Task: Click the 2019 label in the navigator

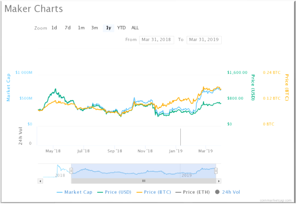Action: (187, 175)
